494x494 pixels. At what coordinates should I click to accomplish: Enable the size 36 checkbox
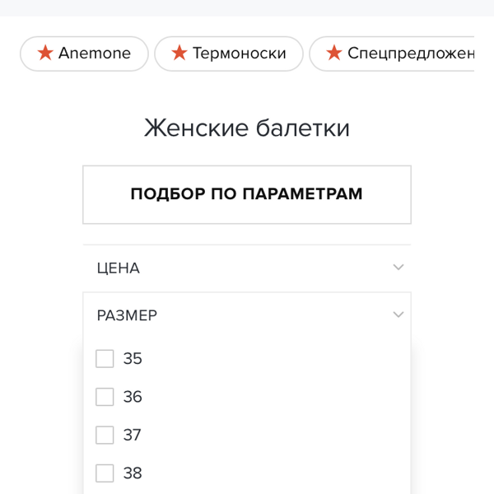click(105, 397)
